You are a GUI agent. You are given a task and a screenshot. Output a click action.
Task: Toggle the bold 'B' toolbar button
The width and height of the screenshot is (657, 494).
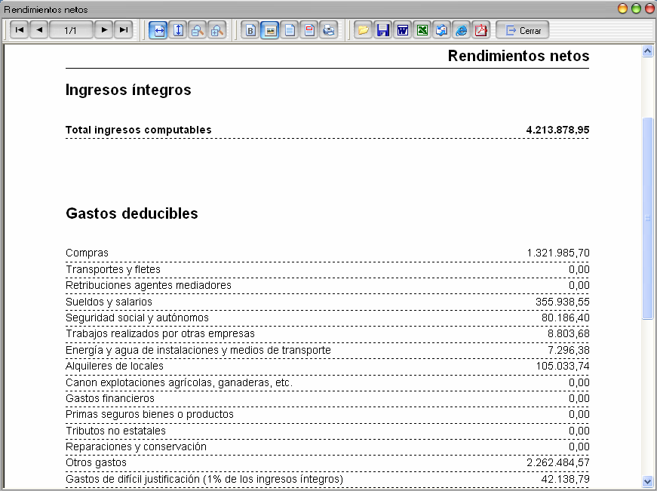(251, 31)
